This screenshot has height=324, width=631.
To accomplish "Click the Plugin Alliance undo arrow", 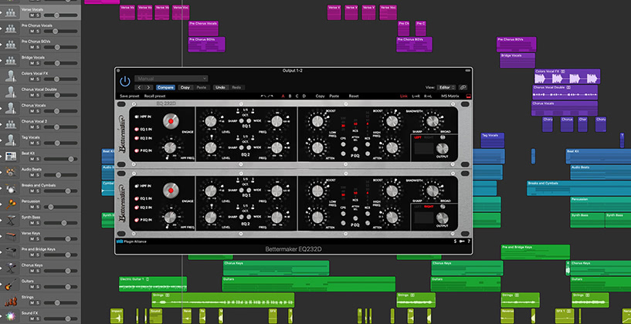I will tap(263, 96).
